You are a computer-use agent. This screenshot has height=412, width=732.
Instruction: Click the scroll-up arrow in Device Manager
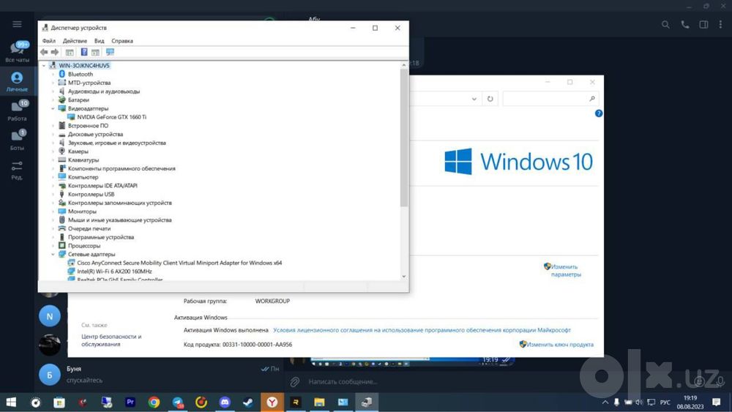[x=404, y=65]
